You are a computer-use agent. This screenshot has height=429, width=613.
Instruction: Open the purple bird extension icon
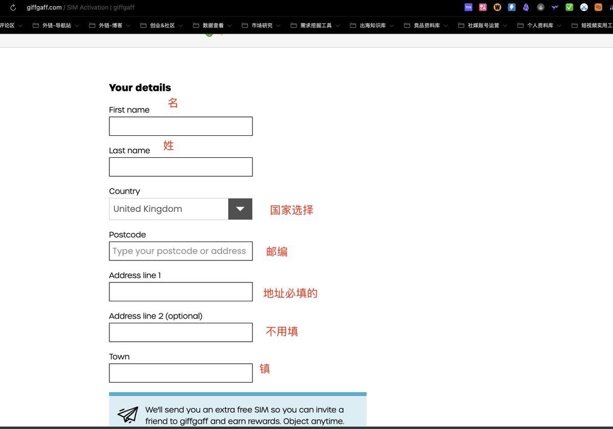(555, 7)
